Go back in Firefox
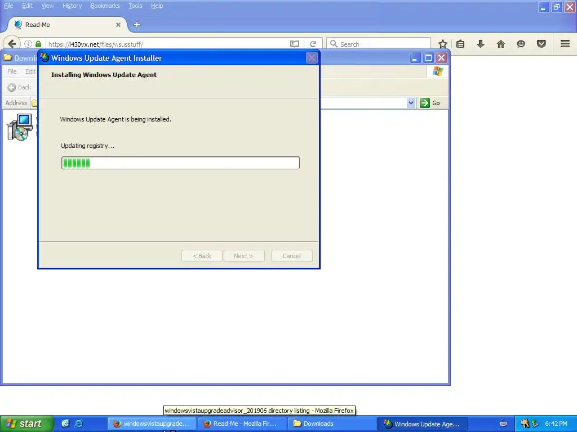 pos(12,44)
